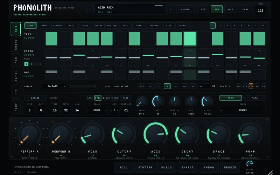Adjust the PUMP sidechain knob

[x=250, y=134]
